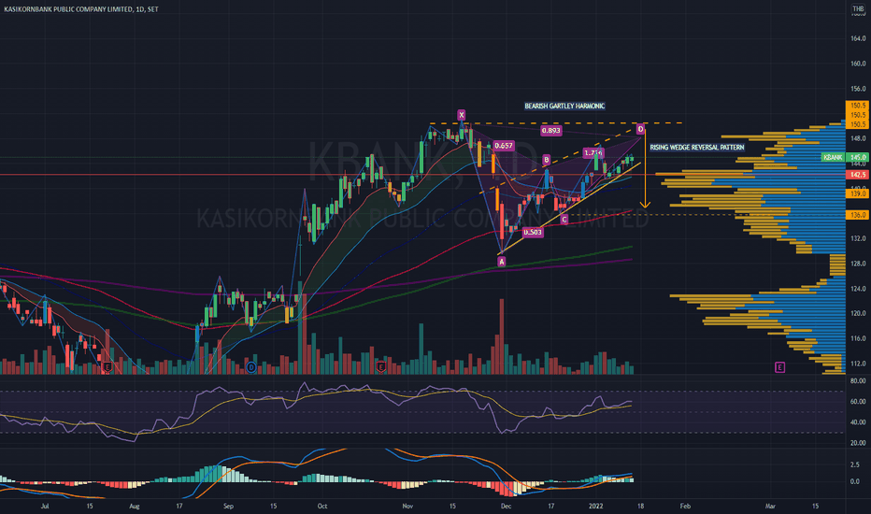
Task: Click 2.5 on the MACD scale
Action: click(x=855, y=464)
